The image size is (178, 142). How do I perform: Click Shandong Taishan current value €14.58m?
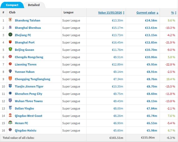pyautogui.click(x=151, y=20)
